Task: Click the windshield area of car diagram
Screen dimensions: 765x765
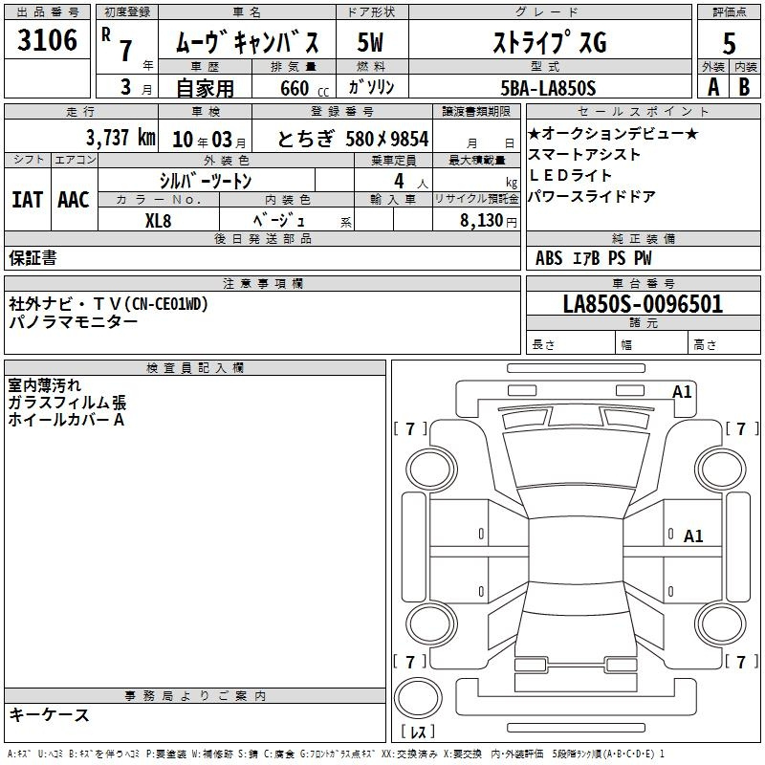Action: point(577,459)
